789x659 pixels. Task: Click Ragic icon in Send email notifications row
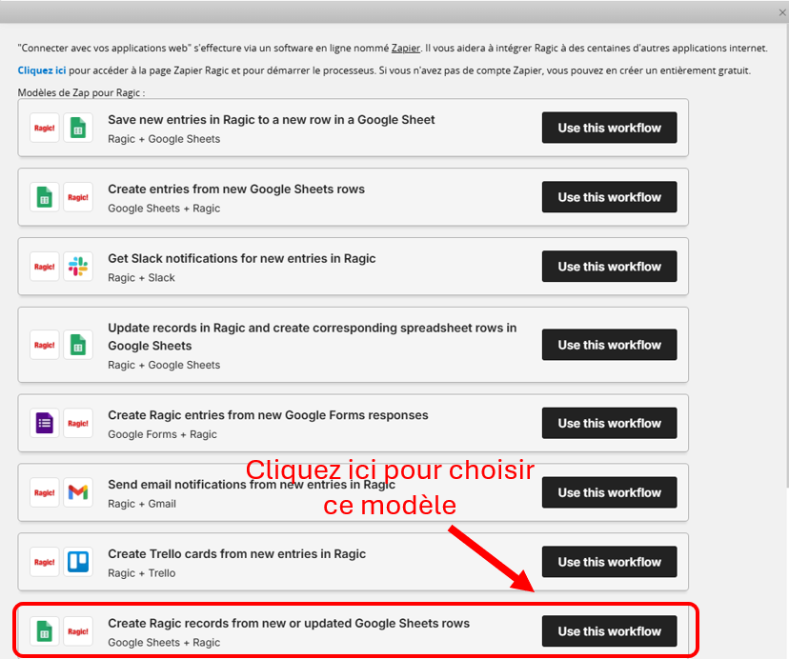pos(44,492)
